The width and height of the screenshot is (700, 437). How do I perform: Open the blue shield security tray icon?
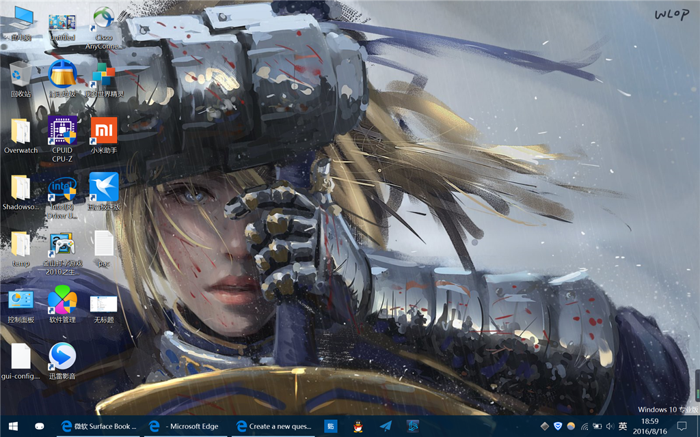point(558,426)
